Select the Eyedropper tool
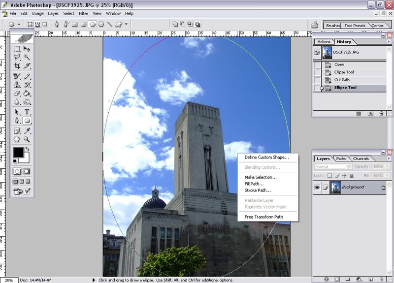The height and width of the screenshot is (283, 394). coord(27,130)
